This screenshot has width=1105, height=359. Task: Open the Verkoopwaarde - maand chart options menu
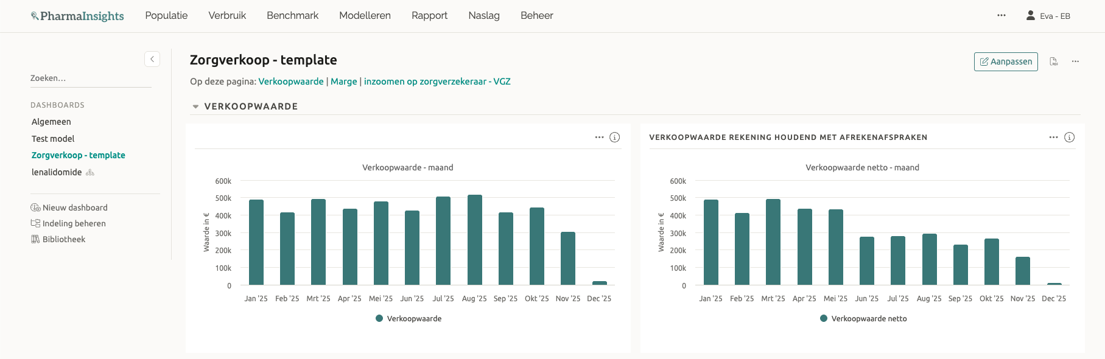coord(600,138)
